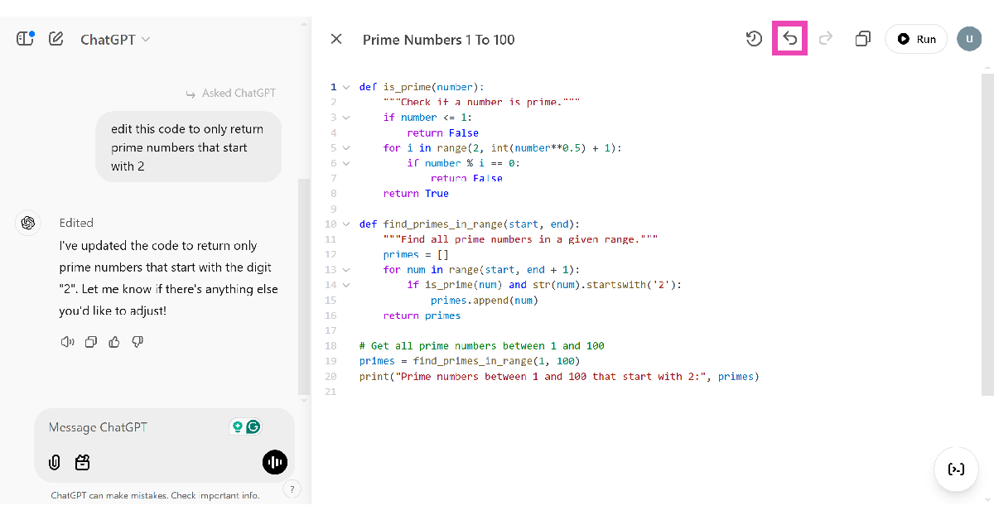Screen dimensions: 994x520
Task: Click the green lightbulb extension icon
Action: click(237, 427)
